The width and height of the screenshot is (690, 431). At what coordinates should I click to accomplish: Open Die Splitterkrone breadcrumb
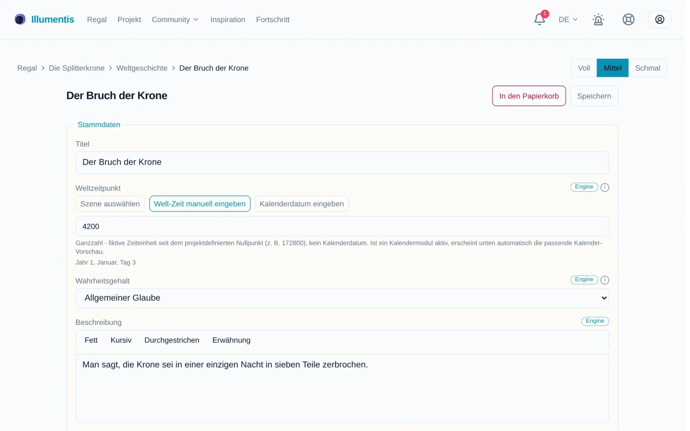click(x=76, y=68)
